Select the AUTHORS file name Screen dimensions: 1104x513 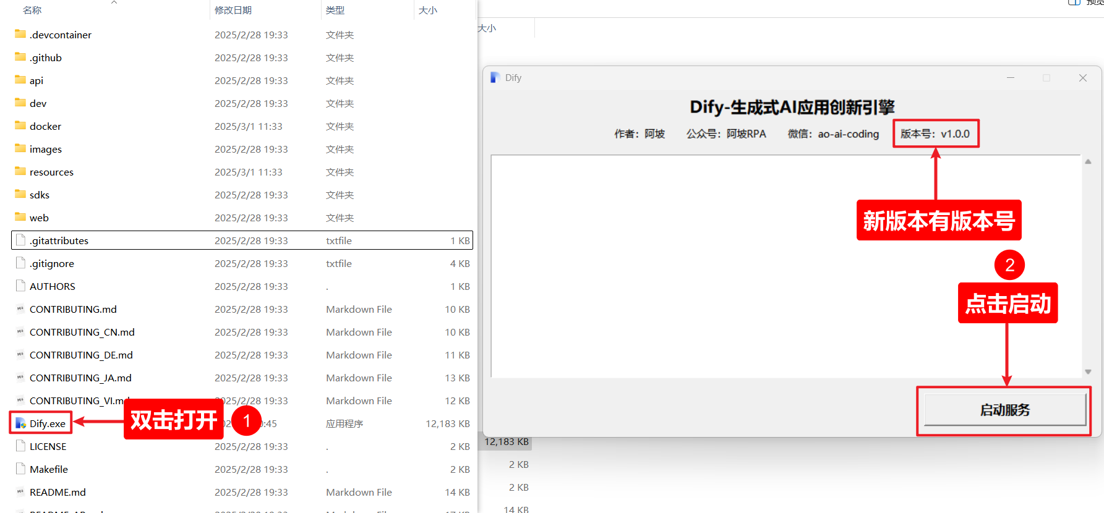pos(53,286)
